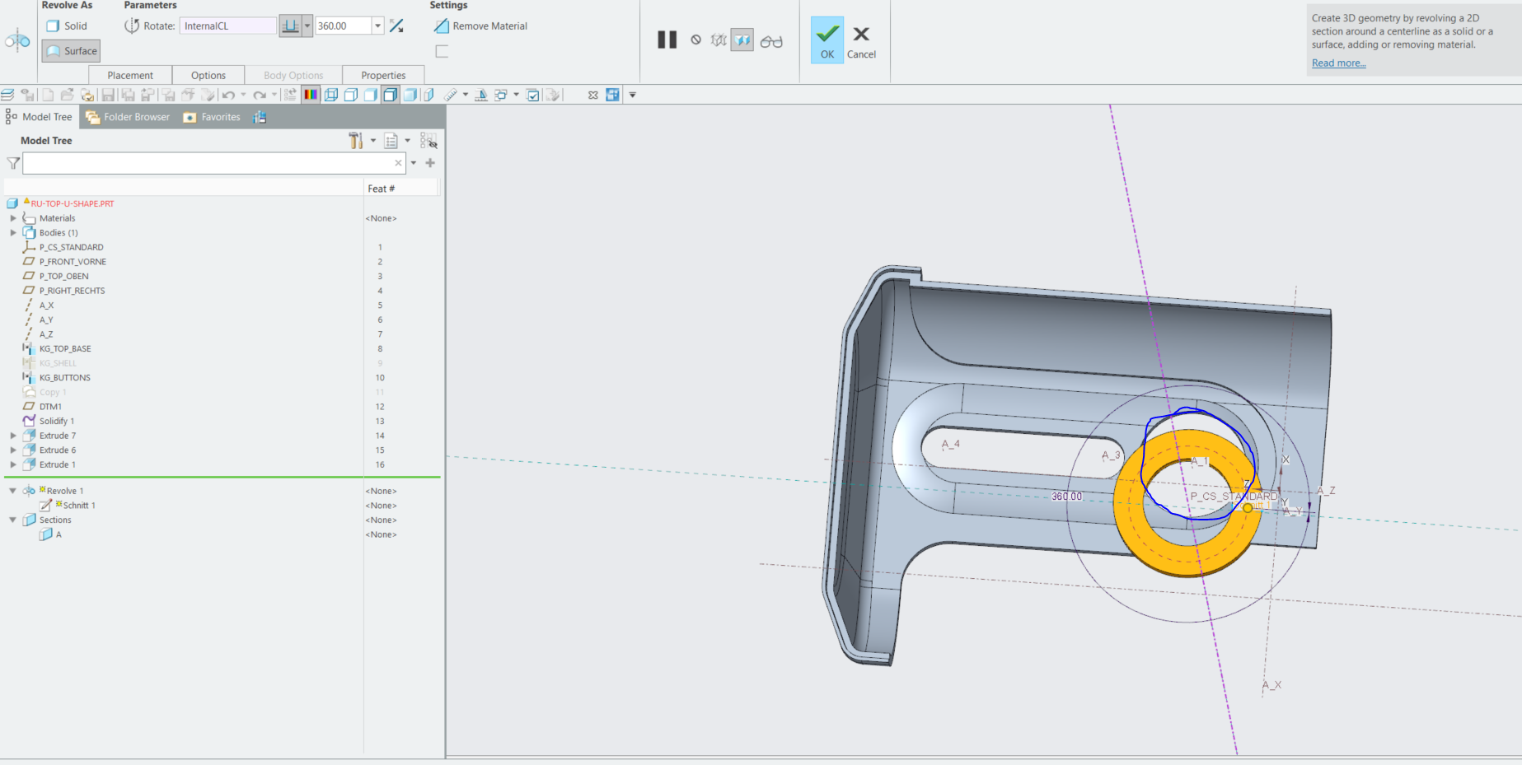Enable the checkbox under Remove Material
1522x765 pixels.
pyautogui.click(x=442, y=50)
